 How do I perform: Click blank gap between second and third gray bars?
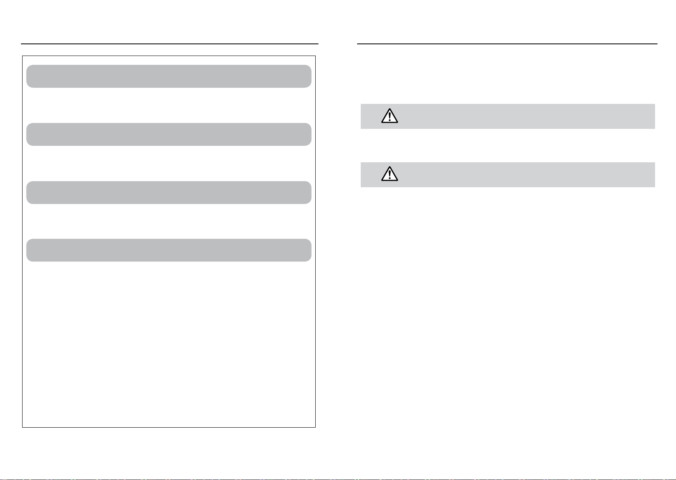[x=169, y=163]
